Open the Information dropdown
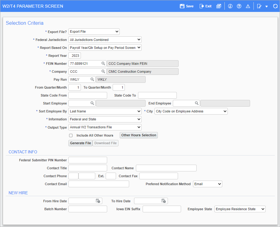Image resolution: width=280 pixels, height=227 pixels. (105, 119)
